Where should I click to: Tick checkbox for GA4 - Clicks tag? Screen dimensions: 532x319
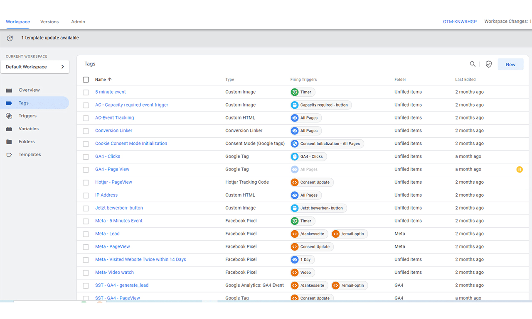(86, 157)
